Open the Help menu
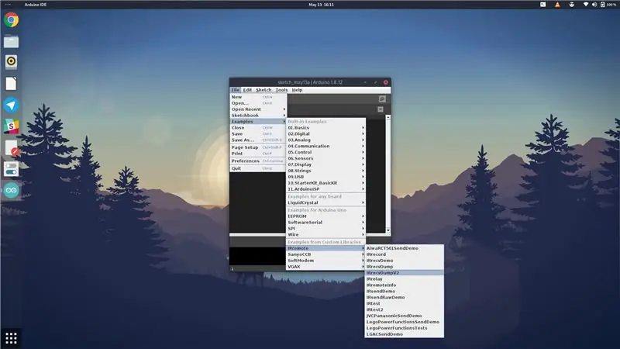The image size is (620, 349). [297, 90]
